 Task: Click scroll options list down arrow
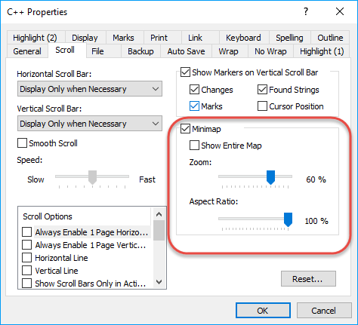(x=159, y=282)
